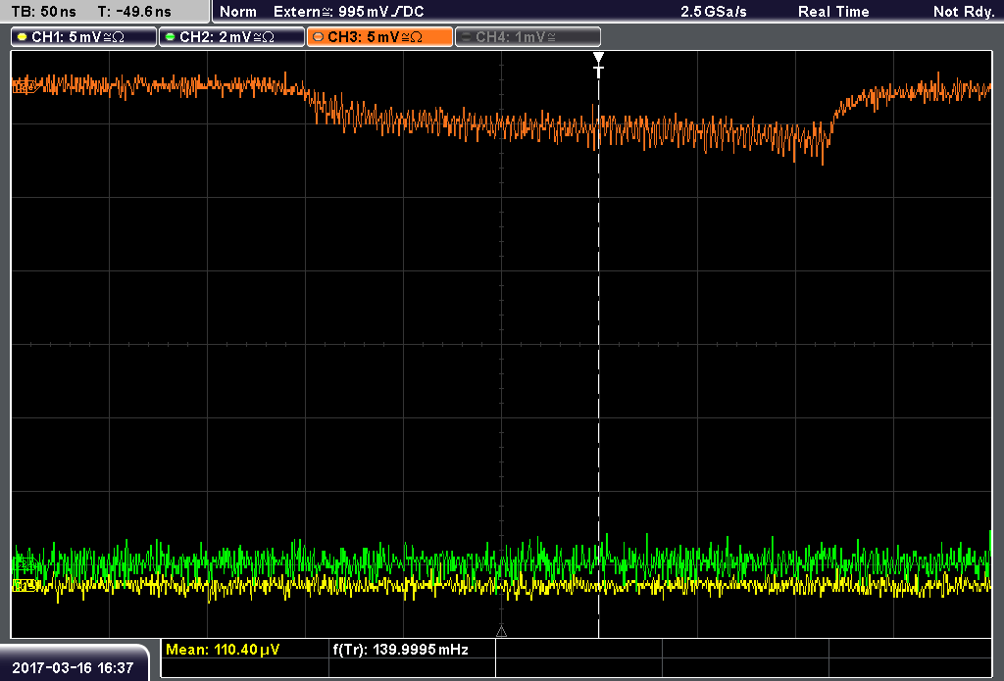Click the 2017-03-16 16:37 date and time
Image resolution: width=1004 pixels, height=681 pixels.
tap(73, 667)
